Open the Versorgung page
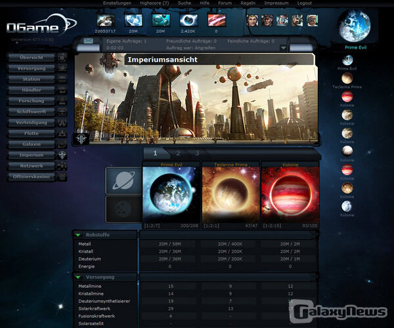Image resolution: width=394 pixels, height=328 pixels. [x=32, y=68]
